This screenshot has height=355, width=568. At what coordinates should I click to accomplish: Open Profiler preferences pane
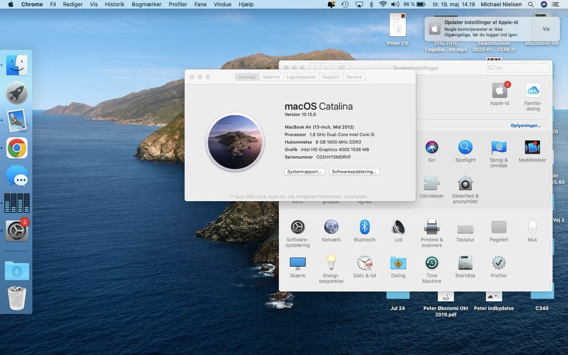point(499,267)
